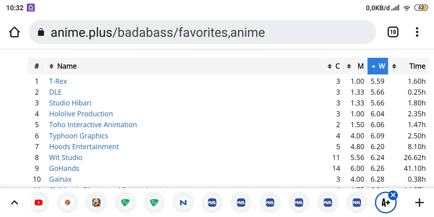Open the first MAL tab icon
434x217 pixels.
pos(212,203)
